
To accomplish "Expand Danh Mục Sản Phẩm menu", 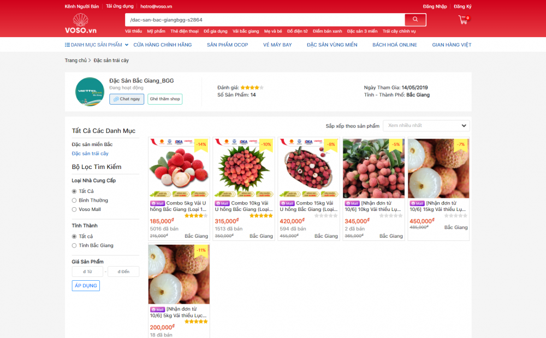I will 93,45.
